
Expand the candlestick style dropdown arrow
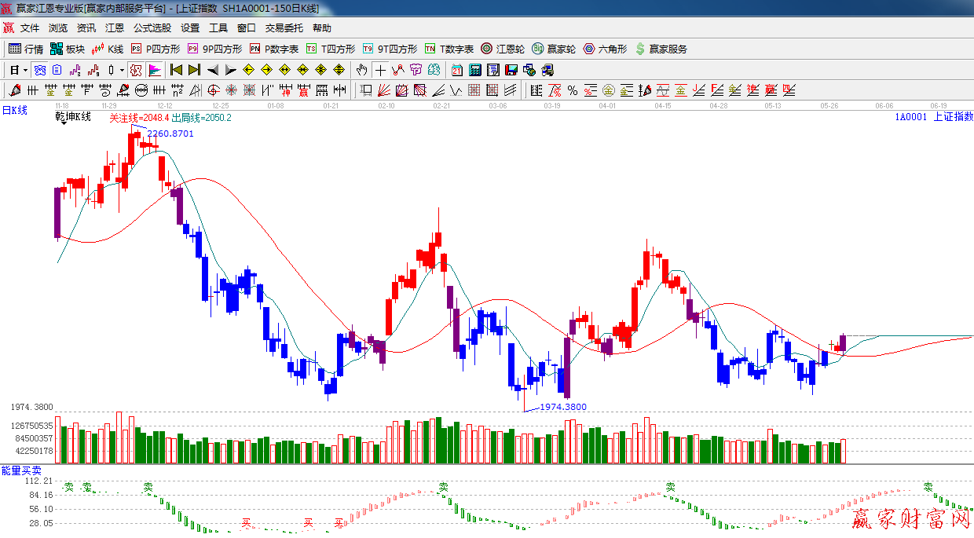(x=122, y=70)
